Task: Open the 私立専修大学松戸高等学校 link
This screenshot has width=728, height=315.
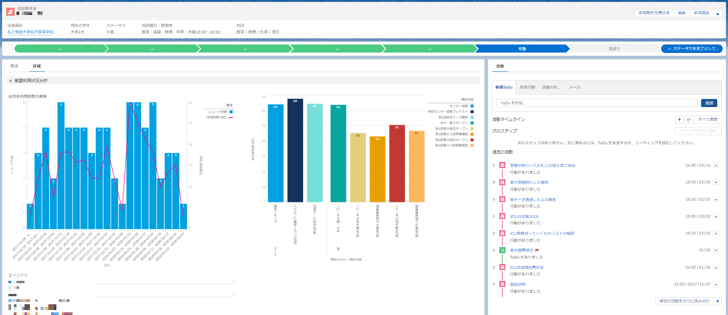Action: coord(30,32)
